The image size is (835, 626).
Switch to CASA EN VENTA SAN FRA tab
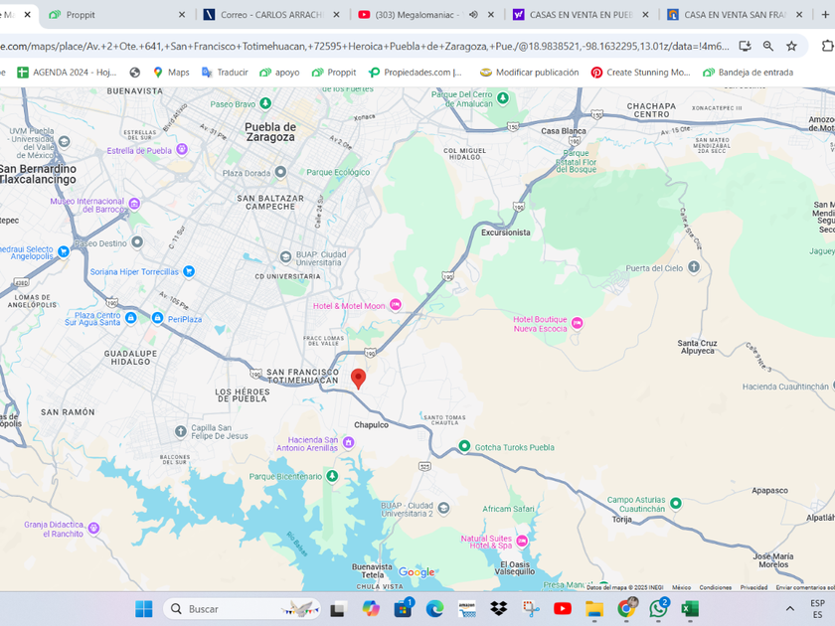click(735, 15)
